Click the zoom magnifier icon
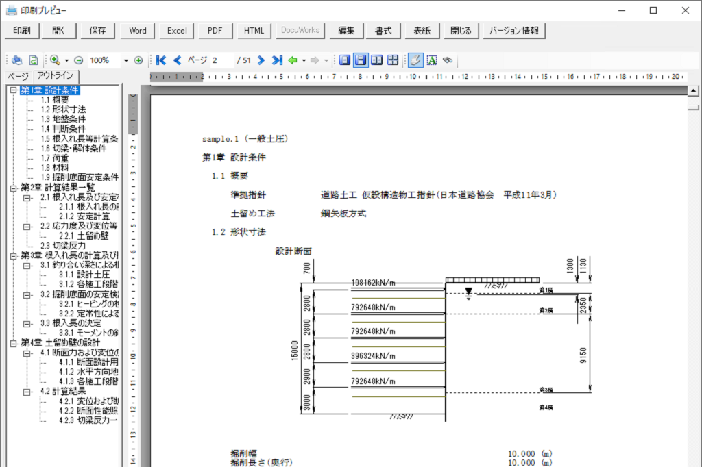The height and width of the screenshot is (467, 702). pos(55,60)
